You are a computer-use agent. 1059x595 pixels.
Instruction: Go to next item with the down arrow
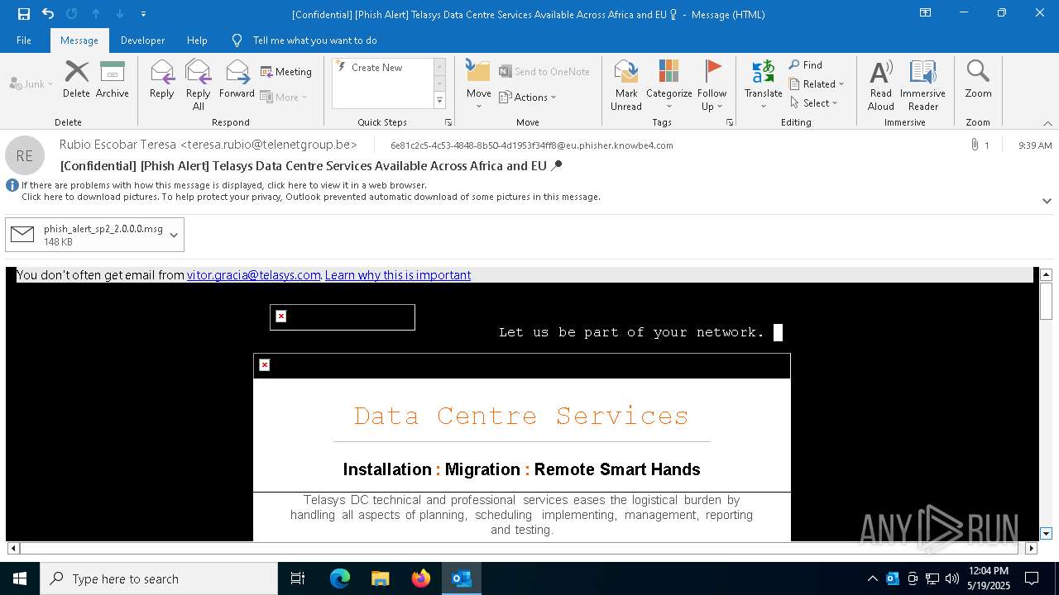(x=120, y=13)
